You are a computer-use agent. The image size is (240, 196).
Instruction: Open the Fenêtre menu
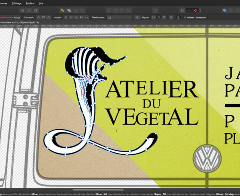click(x=30, y=3)
